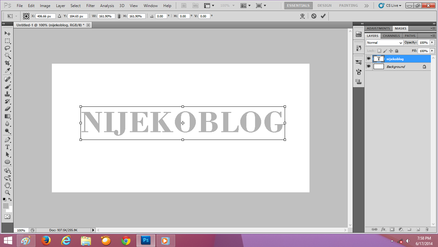Open the add layer style fx menu
The width and height of the screenshot is (438, 247).
(383, 229)
